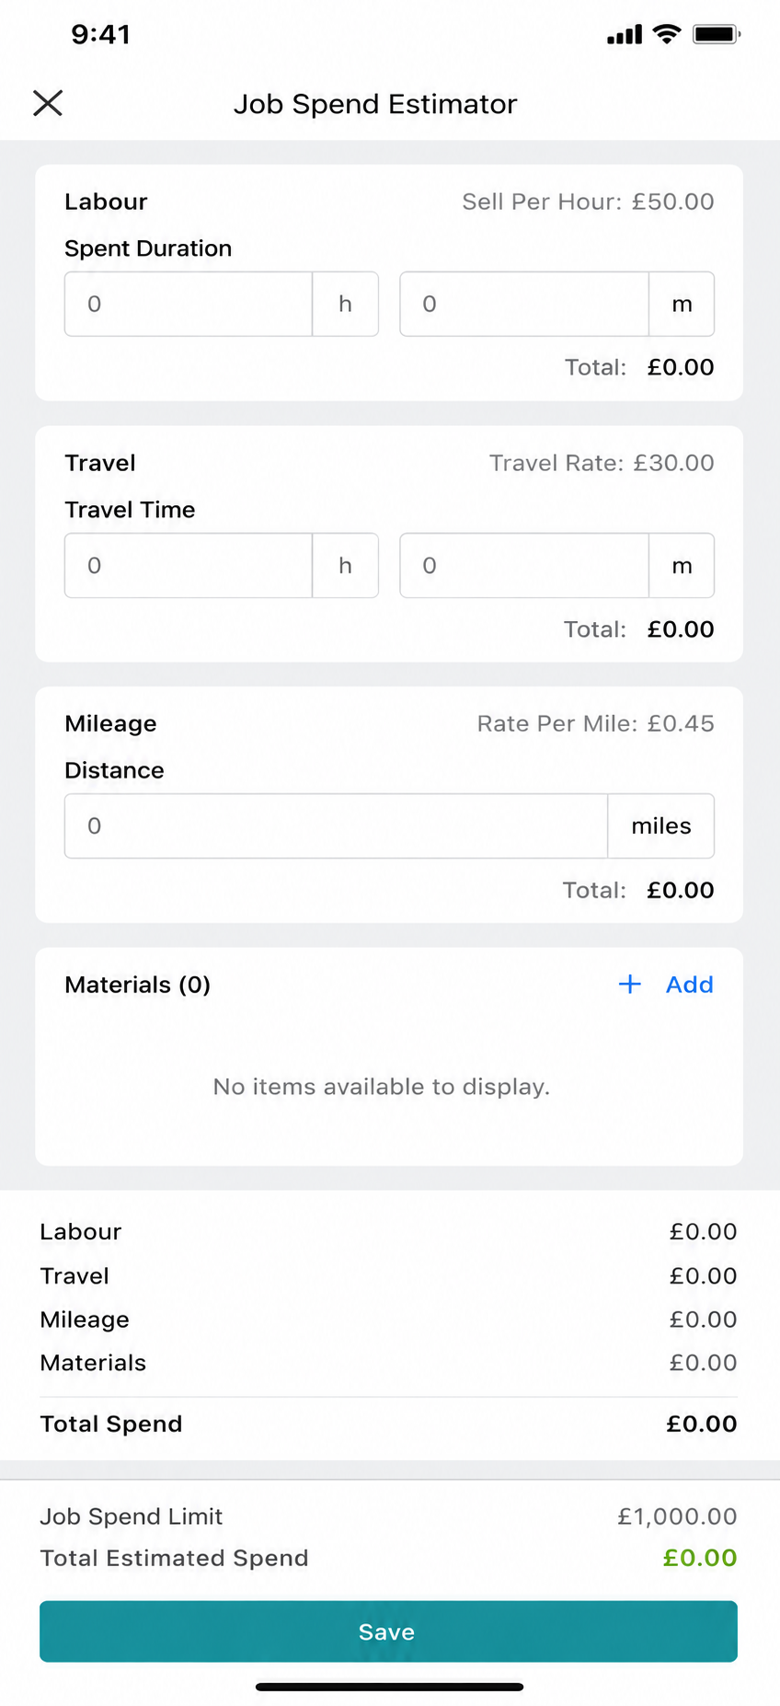Close the Job Spend Estimator screen
780x1706 pixels.
click(48, 103)
